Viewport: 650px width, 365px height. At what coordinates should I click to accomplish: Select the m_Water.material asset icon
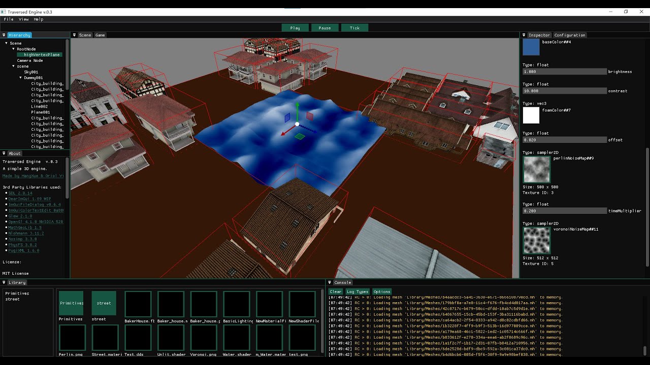[270, 338]
